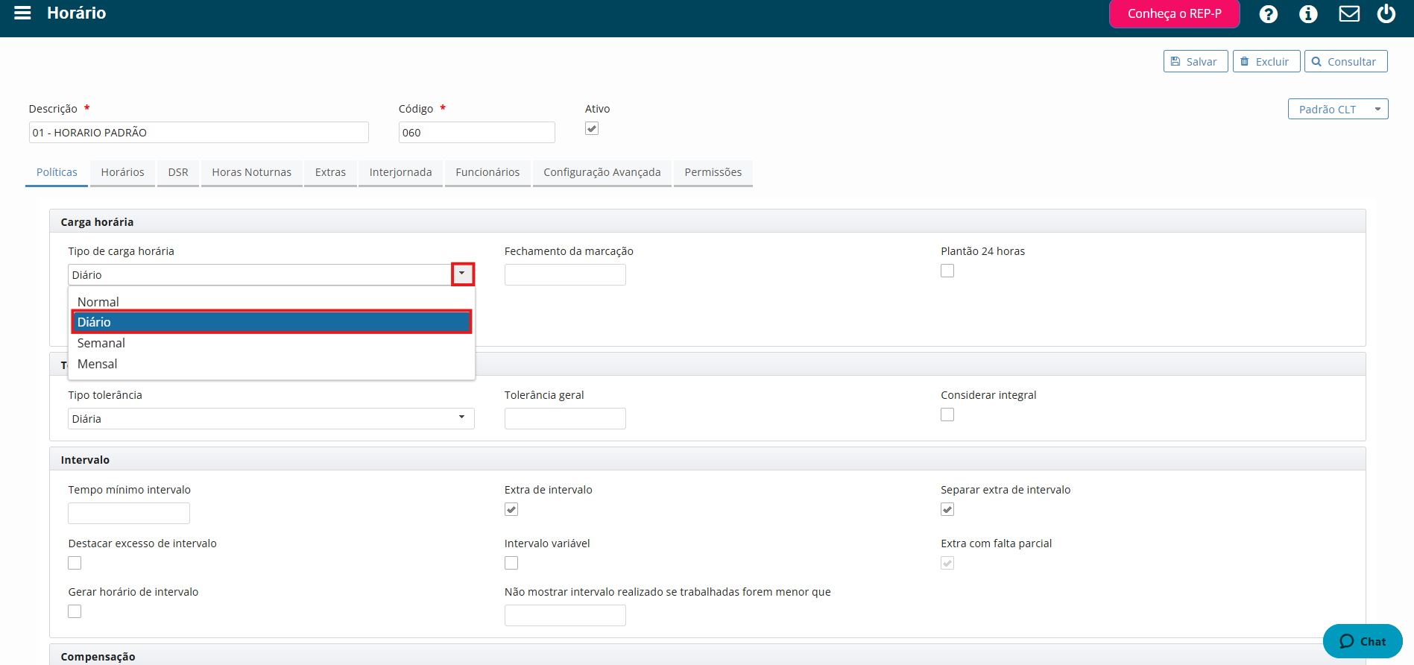Open the help question mark icon
Viewport: 1414px width, 665px height.
click(1268, 13)
